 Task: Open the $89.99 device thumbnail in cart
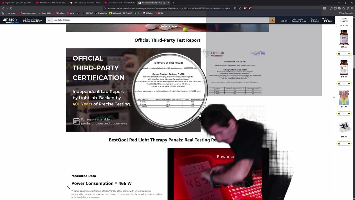[344, 127]
